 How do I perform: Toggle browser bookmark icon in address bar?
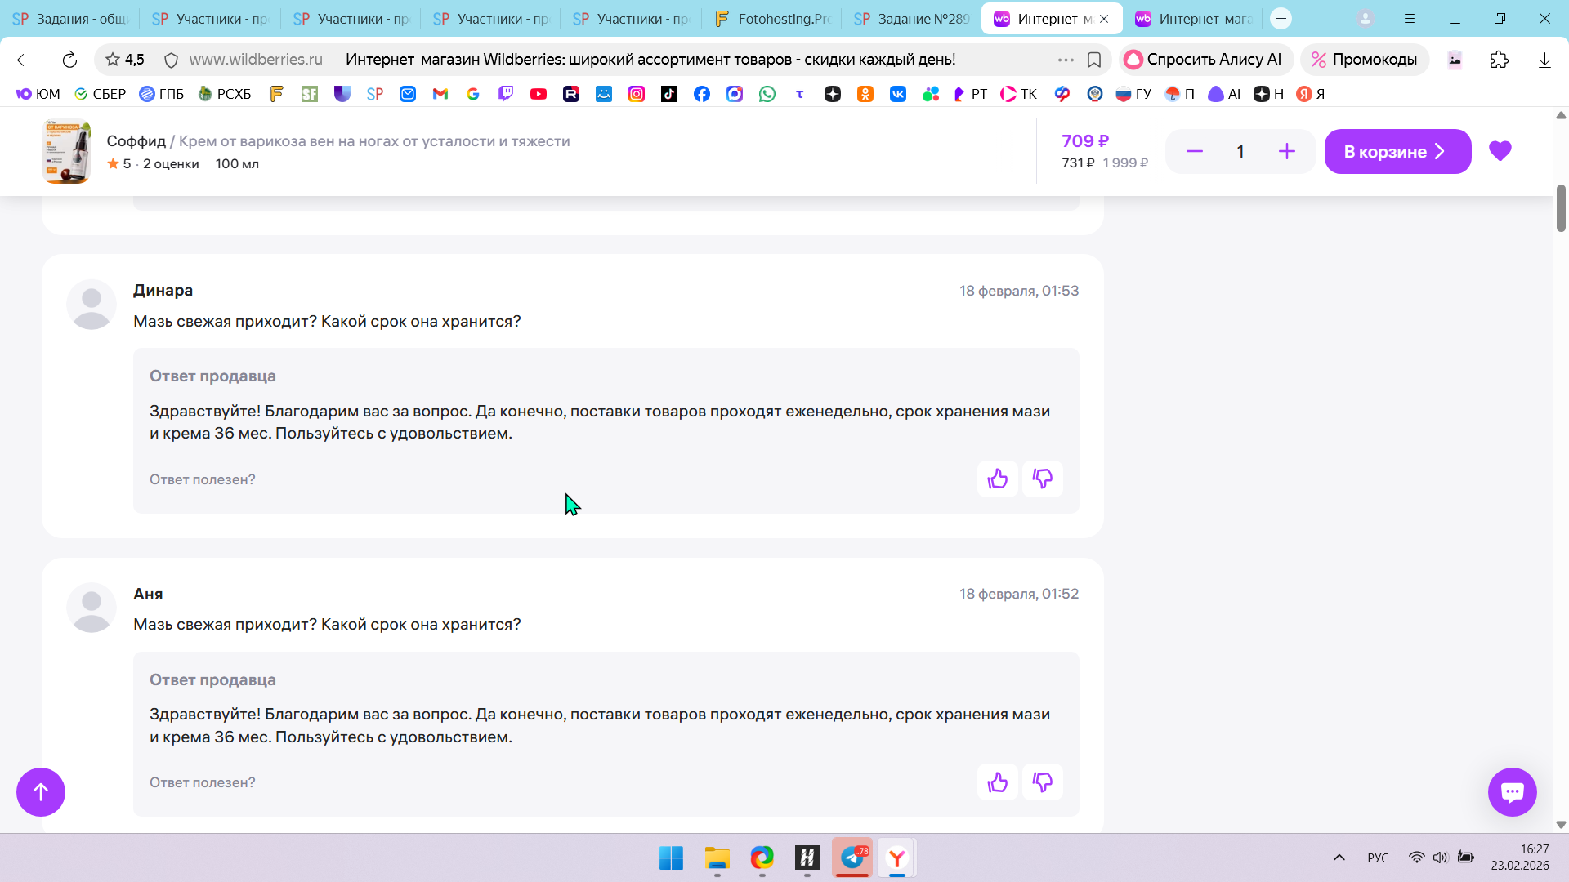coord(1094,60)
